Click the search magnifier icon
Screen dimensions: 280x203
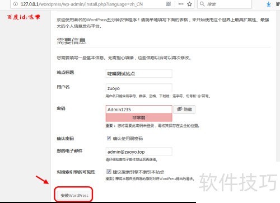tap(202, 4)
